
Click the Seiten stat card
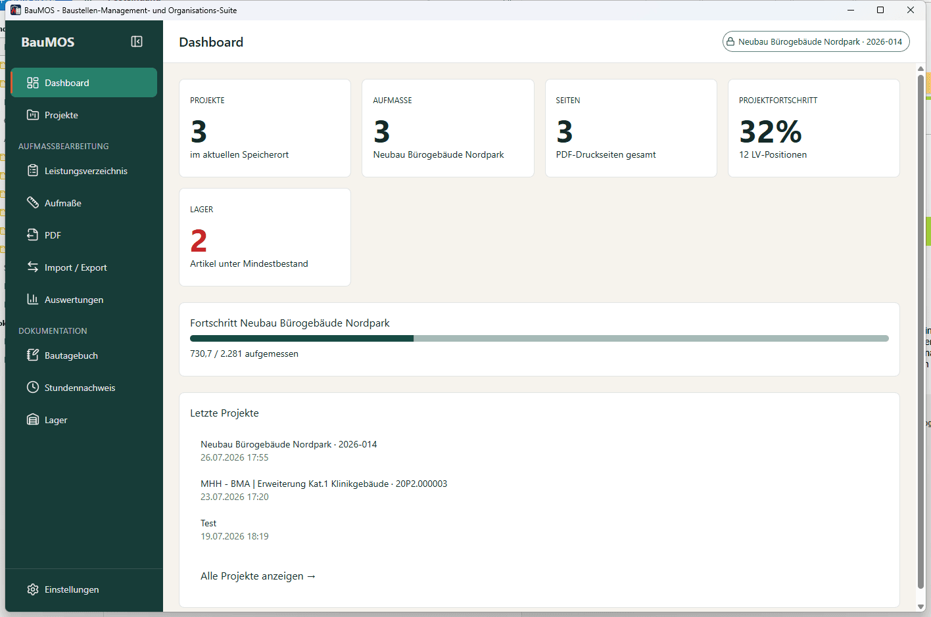(x=631, y=128)
